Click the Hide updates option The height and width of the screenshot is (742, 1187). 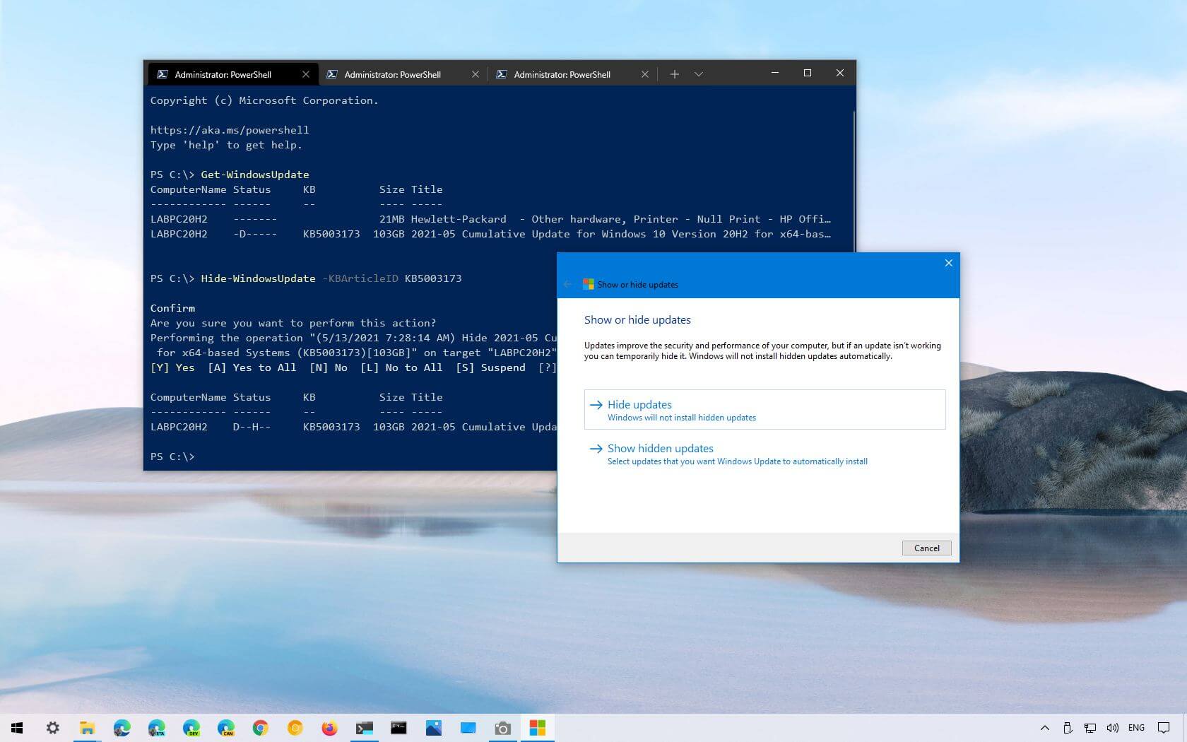(x=764, y=409)
